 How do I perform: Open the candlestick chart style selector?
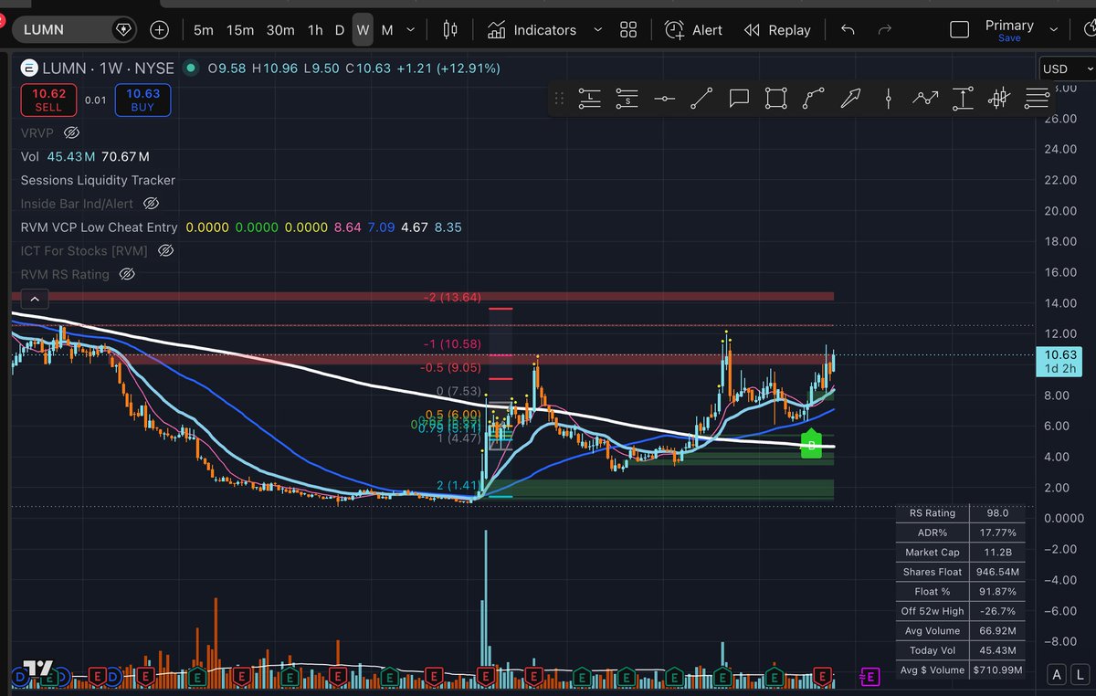coord(449,30)
